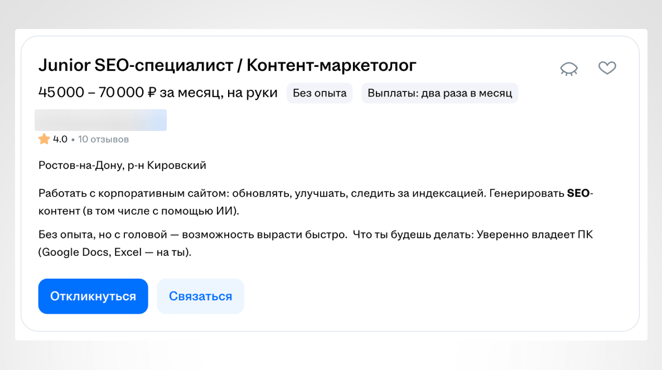
Task: Select the «Без опыта» tag chip
Action: click(319, 93)
